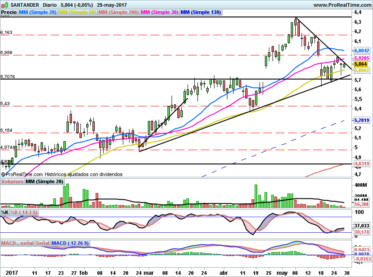
Task: Select the blue 6,0042 price tag
Action: coord(361,51)
